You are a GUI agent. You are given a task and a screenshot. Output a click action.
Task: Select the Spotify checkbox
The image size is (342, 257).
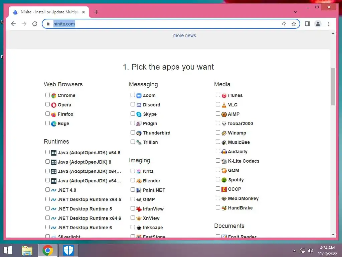point(218,179)
